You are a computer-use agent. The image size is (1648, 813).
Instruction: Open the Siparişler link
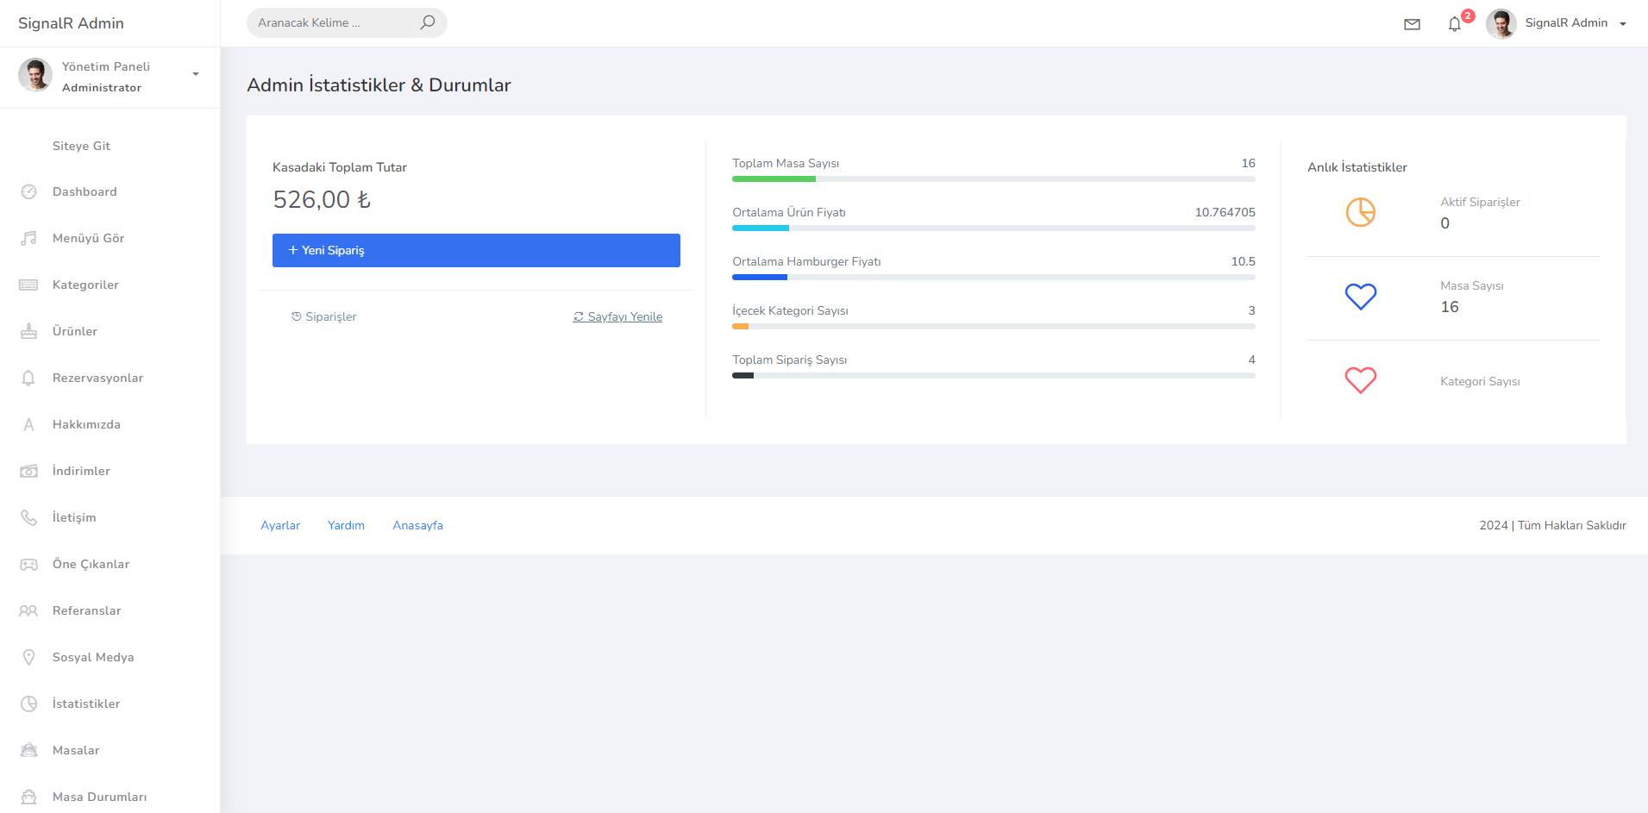324,316
